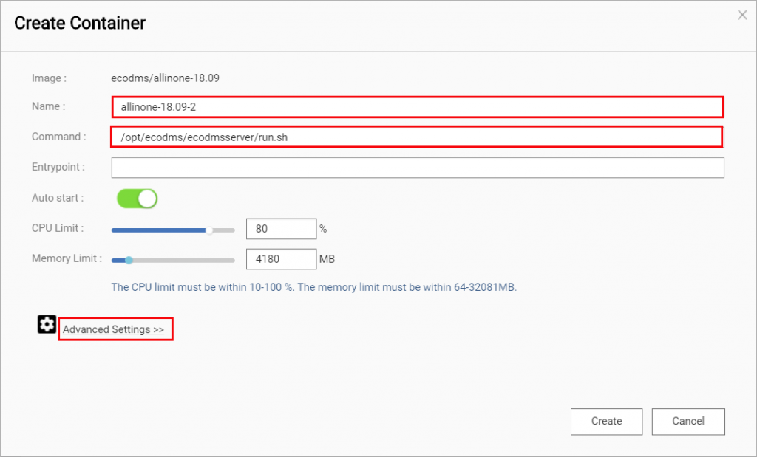Click the blue CPU and memory limit hint text
The width and height of the screenshot is (757, 457).
click(x=313, y=287)
